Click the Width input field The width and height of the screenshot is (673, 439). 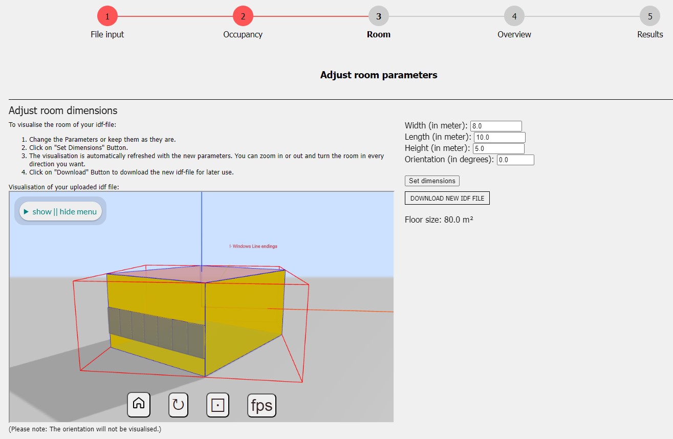(x=495, y=125)
